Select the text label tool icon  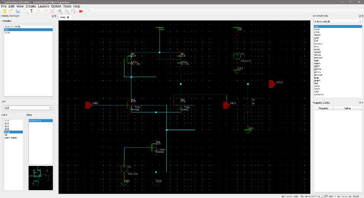tap(32, 11)
